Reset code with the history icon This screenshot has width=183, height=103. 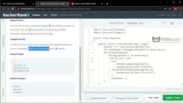(172, 23)
